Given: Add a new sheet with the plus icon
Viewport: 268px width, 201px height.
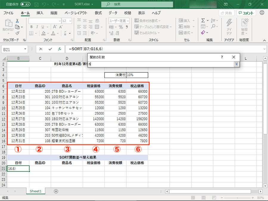Looking at the screenshot, I should coord(56,191).
